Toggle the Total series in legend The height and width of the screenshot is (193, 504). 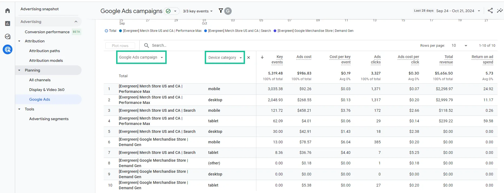[110, 31]
